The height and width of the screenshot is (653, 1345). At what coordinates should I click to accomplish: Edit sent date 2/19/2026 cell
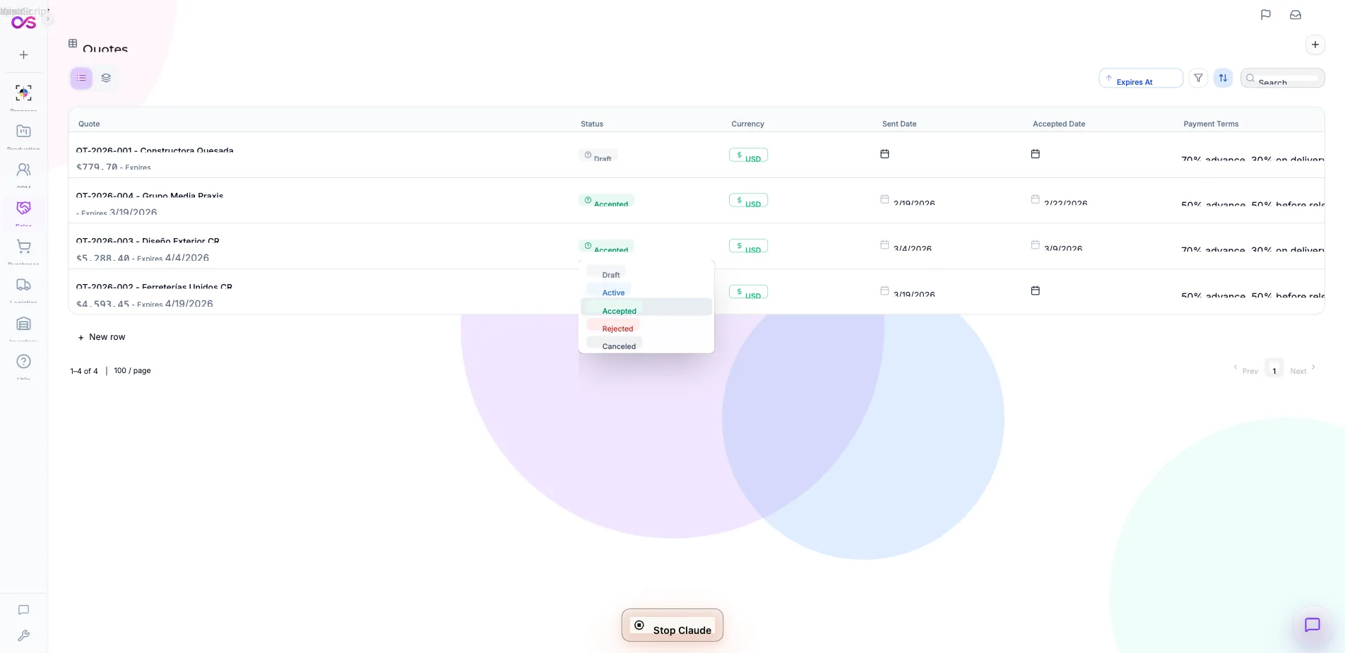click(908, 201)
